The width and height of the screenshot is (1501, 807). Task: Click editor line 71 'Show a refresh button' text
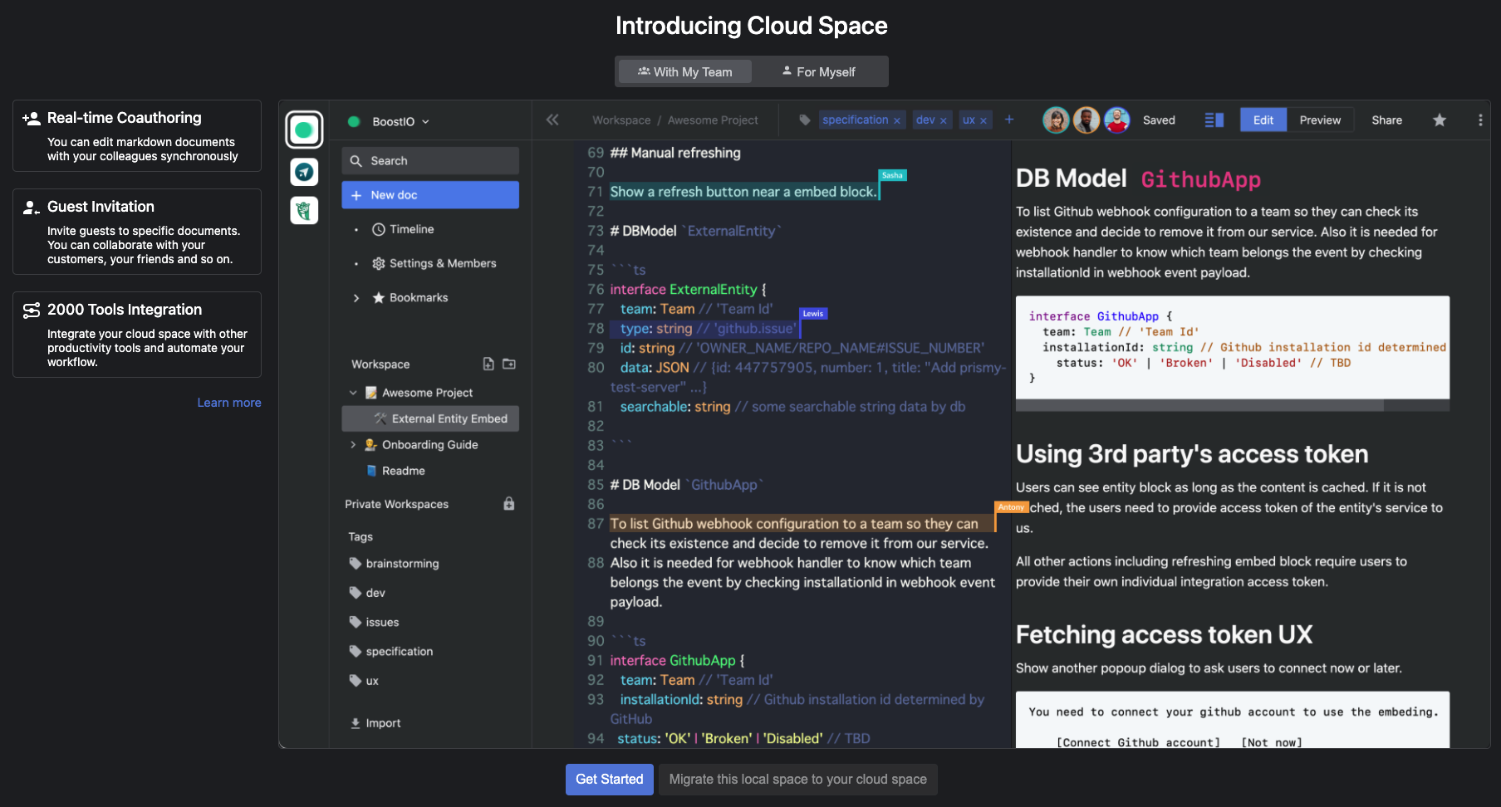click(743, 192)
